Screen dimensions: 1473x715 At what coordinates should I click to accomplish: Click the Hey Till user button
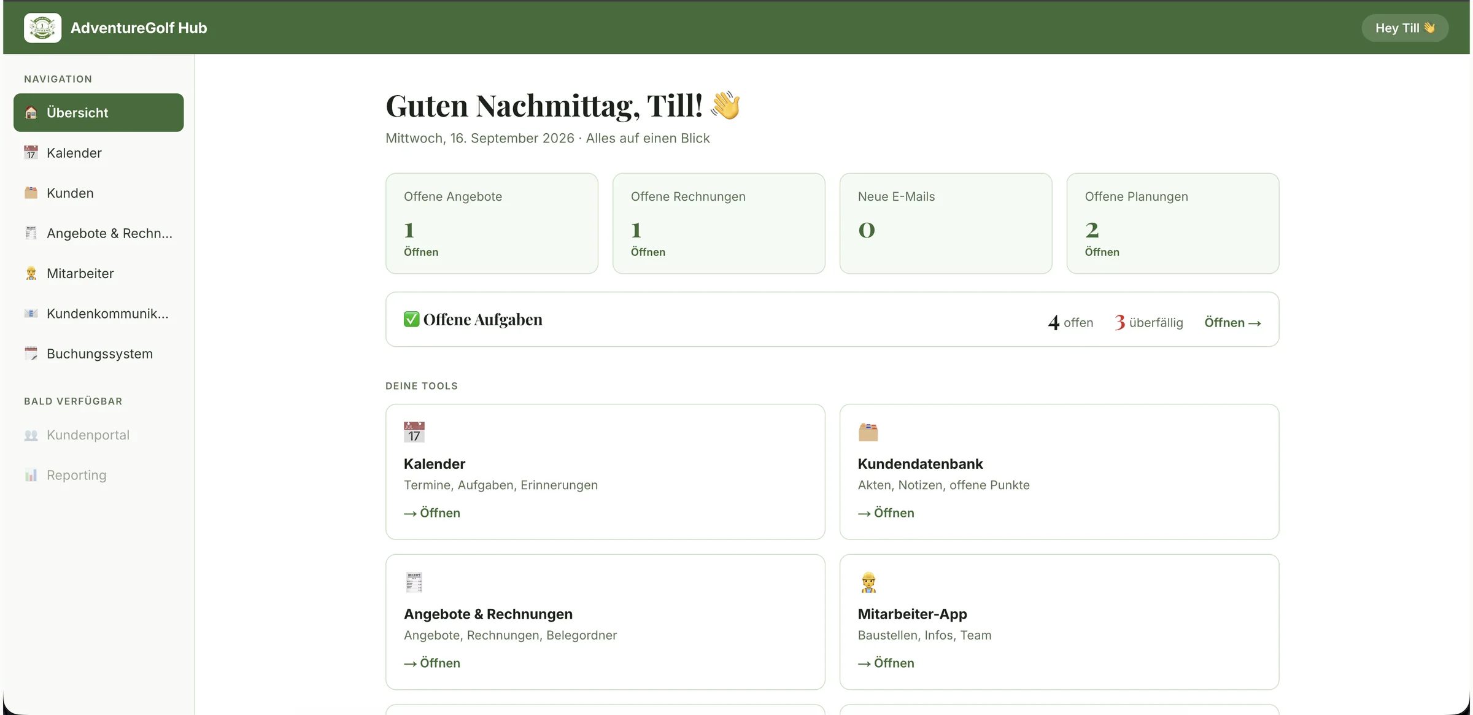coord(1405,28)
